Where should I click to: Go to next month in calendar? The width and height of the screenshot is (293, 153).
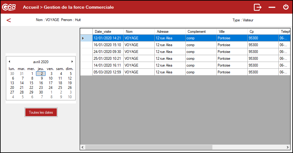click(x=72, y=62)
